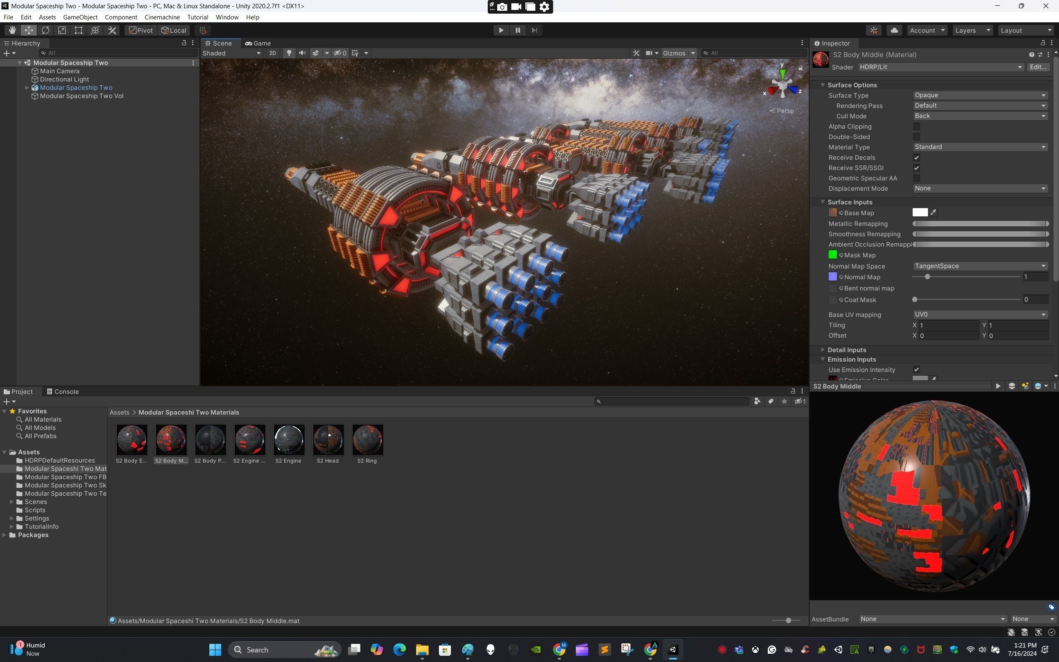The image size is (1059, 662).
Task: Open Shaded draw mode dropdown
Action: (x=232, y=53)
